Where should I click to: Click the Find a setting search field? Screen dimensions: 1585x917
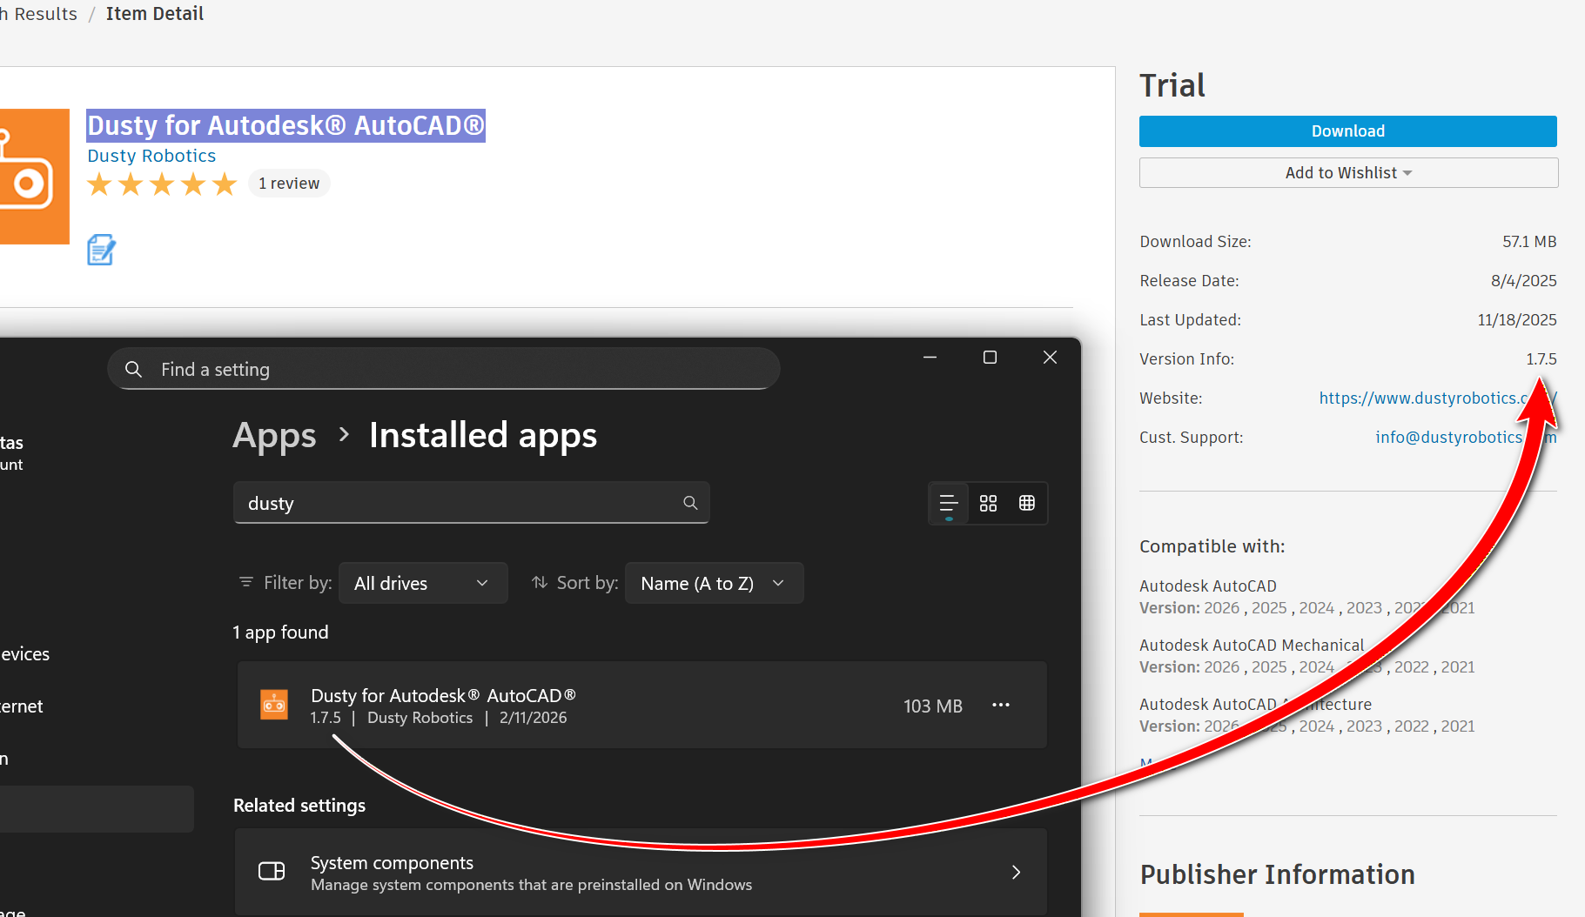(x=444, y=369)
